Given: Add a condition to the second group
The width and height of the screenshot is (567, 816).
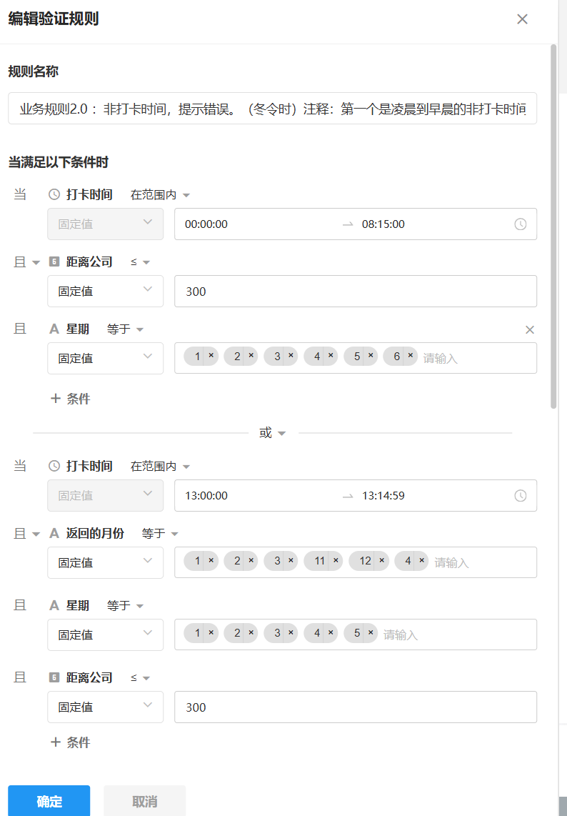Looking at the screenshot, I should 71,742.
